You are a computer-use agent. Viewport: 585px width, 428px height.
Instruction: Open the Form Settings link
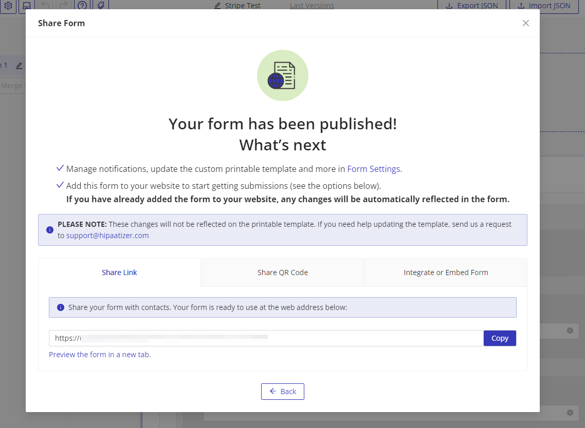click(374, 169)
